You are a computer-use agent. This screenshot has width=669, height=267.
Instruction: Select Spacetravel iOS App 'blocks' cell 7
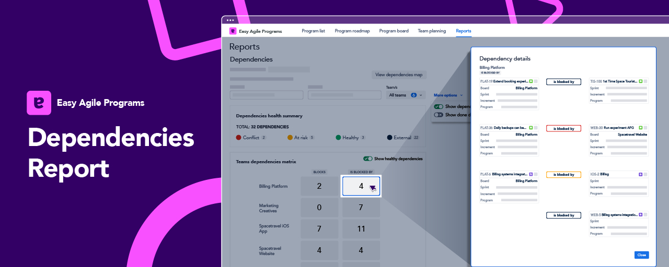pyautogui.click(x=319, y=229)
